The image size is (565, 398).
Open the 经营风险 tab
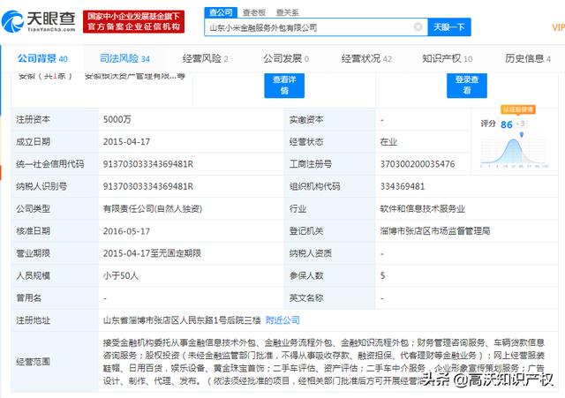(x=206, y=58)
